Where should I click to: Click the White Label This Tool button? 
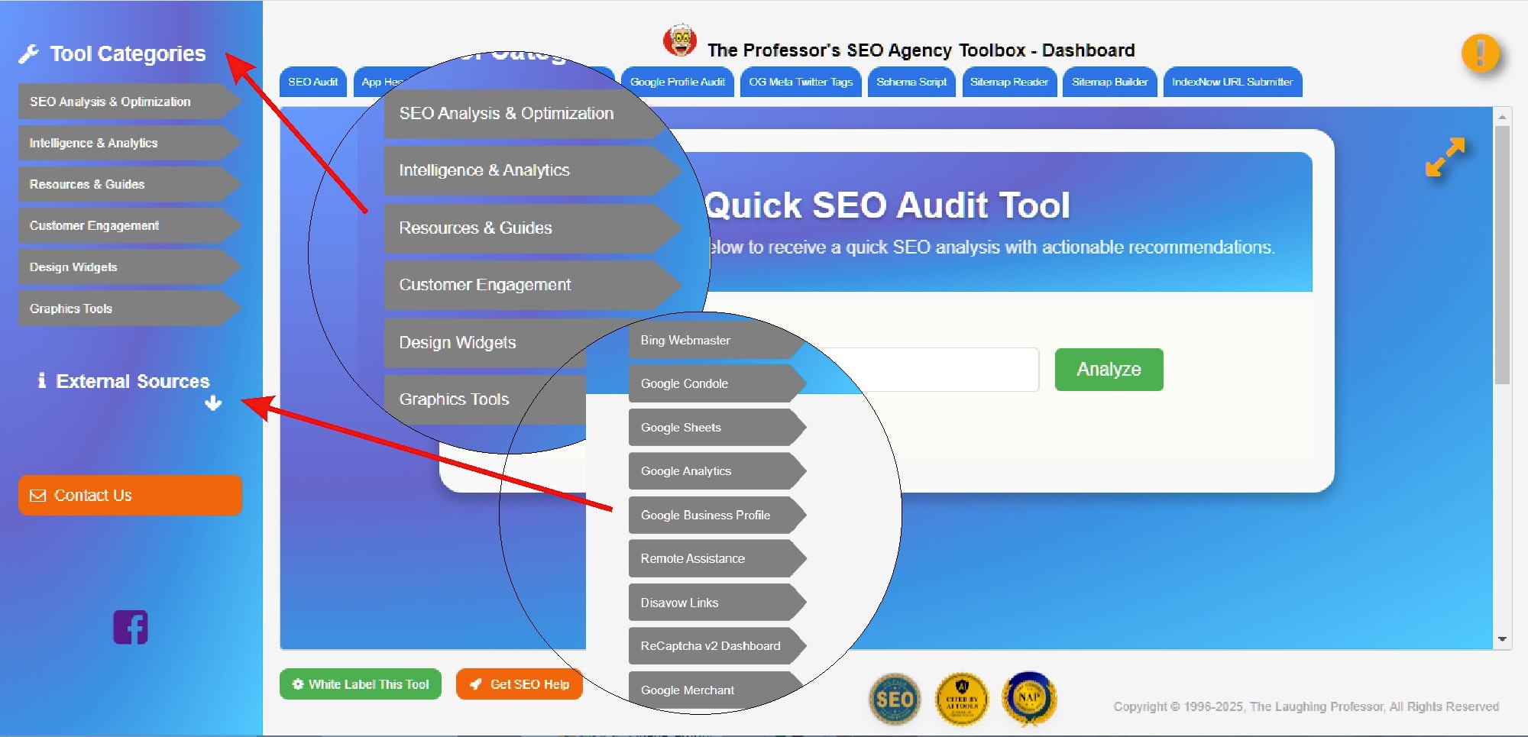(x=361, y=684)
